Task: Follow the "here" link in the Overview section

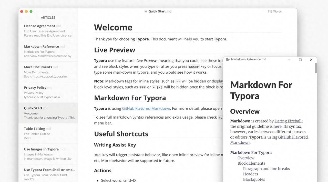Action: (x=278, y=126)
